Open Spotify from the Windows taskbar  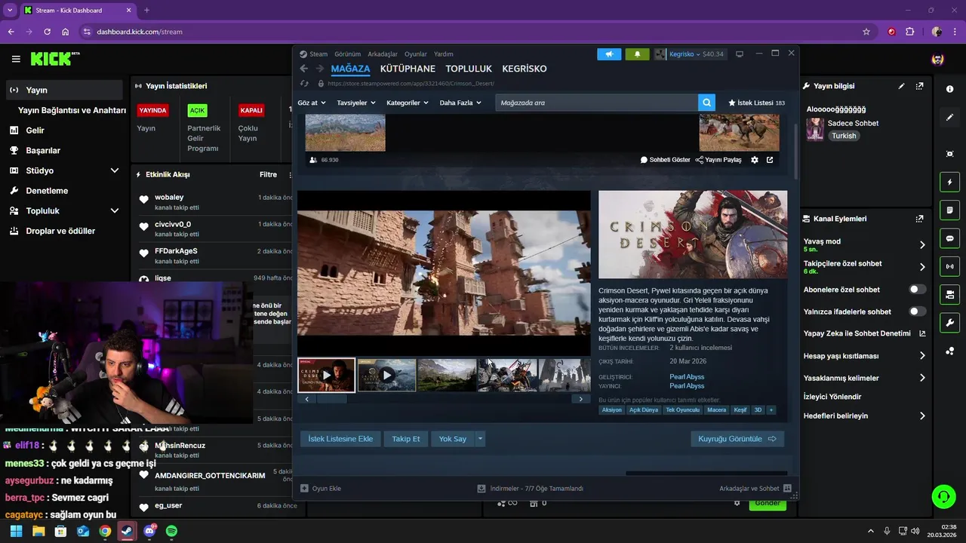(171, 531)
